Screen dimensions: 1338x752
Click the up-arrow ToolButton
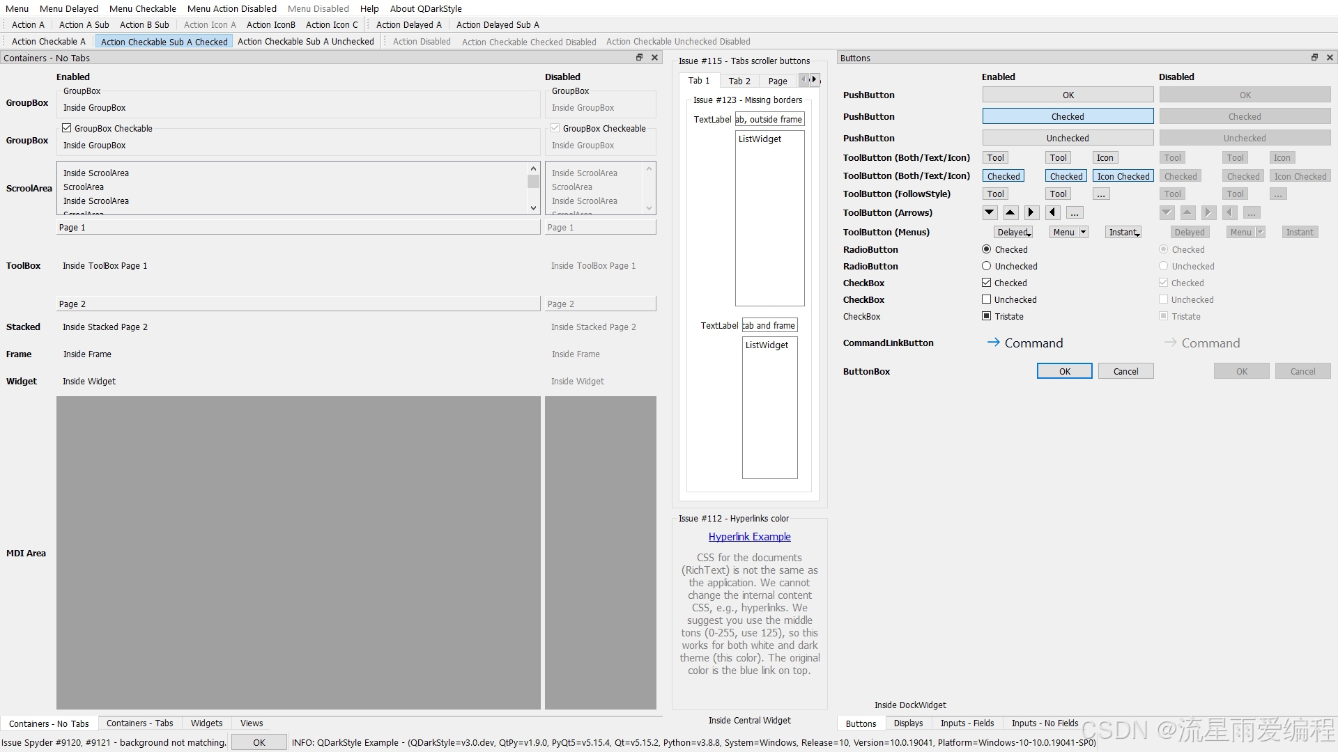(x=1010, y=212)
